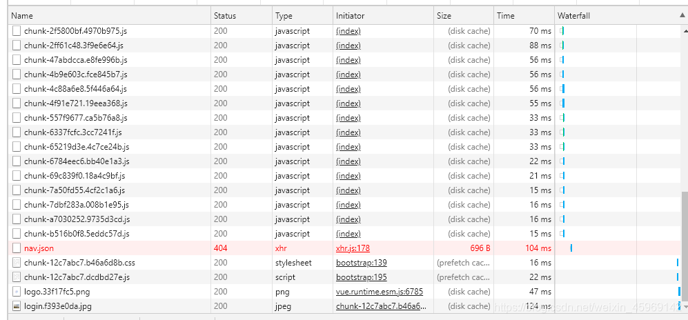688x320 pixels.
Task: Open (index) initiator for chunk-2f5800bf.4970b975.js
Action: (x=348, y=31)
